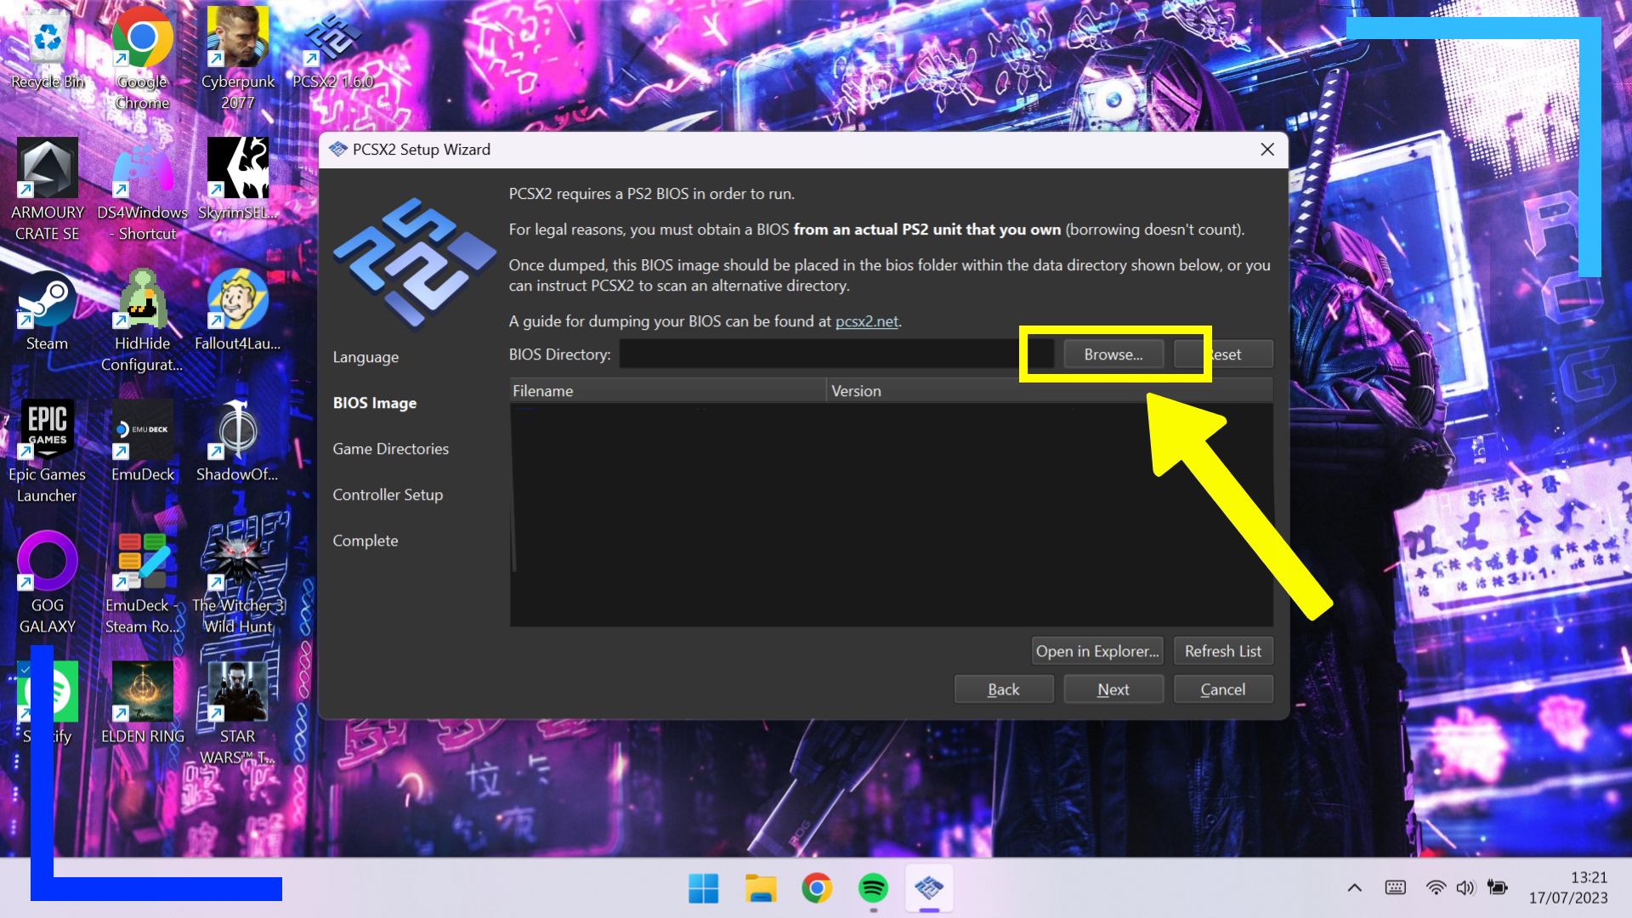The image size is (1632, 918).
Task: Select the Language wizard step
Action: (x=365, y=357)
